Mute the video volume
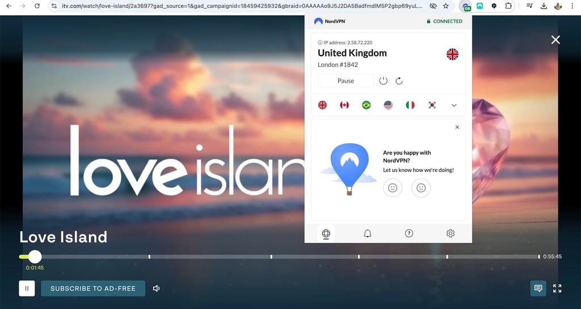Viewport: 581px width, 309px height. point(157,288)
